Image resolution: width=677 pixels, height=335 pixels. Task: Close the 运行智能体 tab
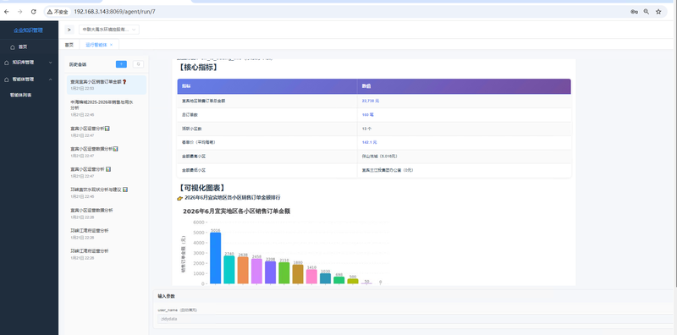[111, 45]
